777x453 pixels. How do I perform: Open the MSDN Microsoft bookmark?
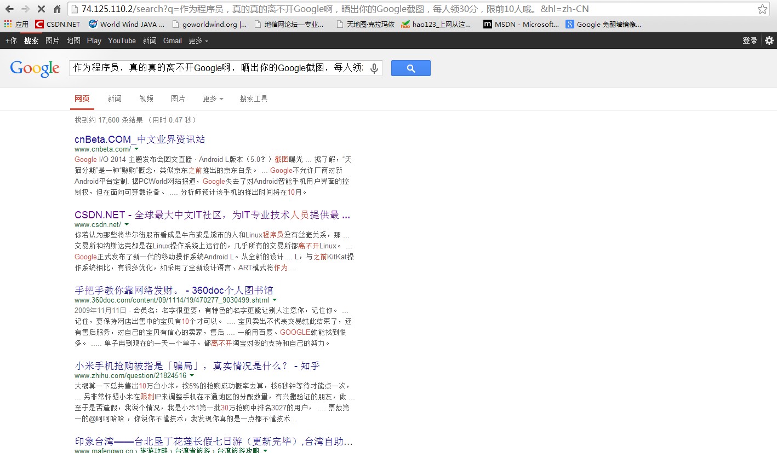point(521,24)
